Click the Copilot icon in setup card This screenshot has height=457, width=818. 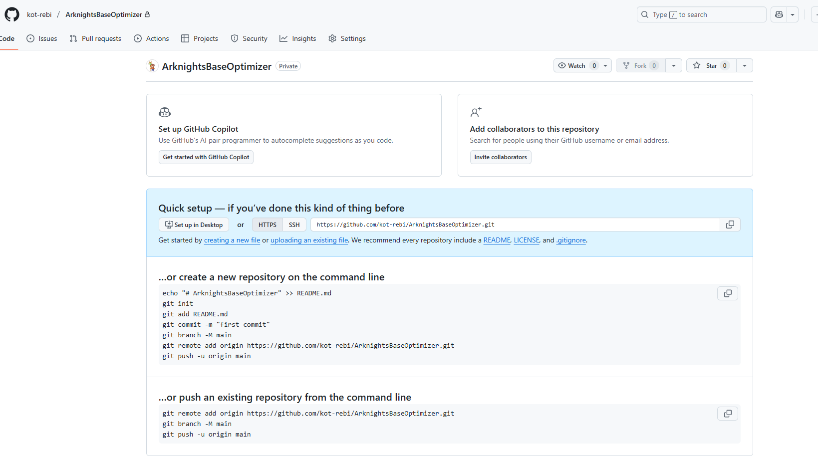coord(165,112)
